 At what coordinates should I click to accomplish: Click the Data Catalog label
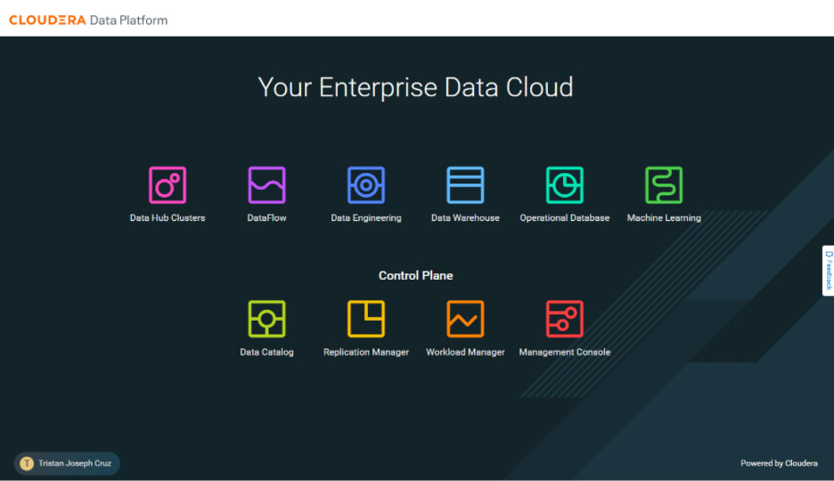click(x=266, y=352)
